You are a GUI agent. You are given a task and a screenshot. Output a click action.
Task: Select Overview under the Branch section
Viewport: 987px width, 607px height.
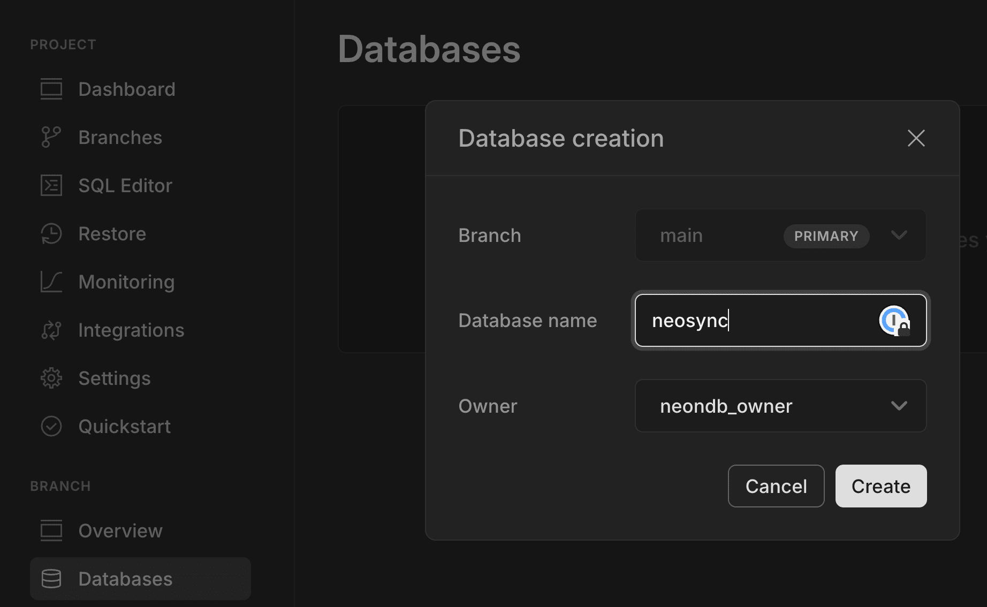120,530
